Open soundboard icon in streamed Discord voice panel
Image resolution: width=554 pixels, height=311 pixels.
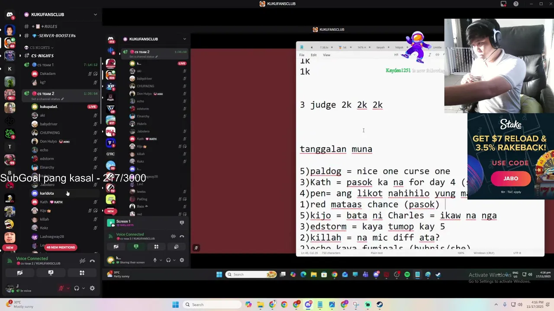tap(176, 247)
